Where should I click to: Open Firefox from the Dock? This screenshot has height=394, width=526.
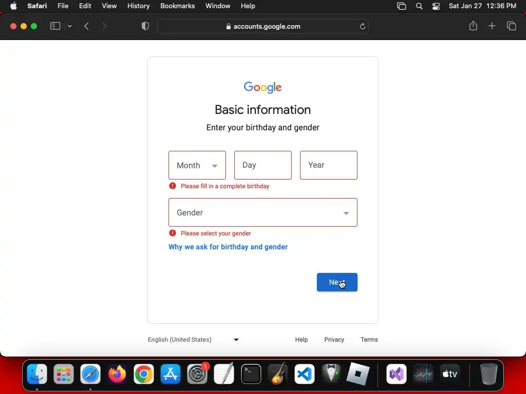pos(117,374)
